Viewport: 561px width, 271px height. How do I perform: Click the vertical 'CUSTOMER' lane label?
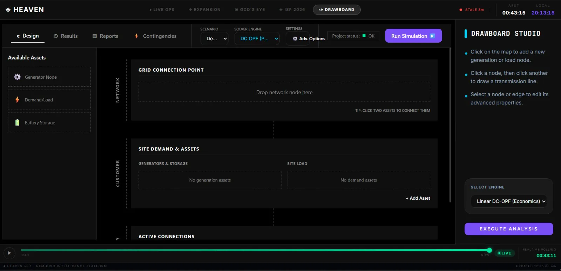(x=118, y=173)
